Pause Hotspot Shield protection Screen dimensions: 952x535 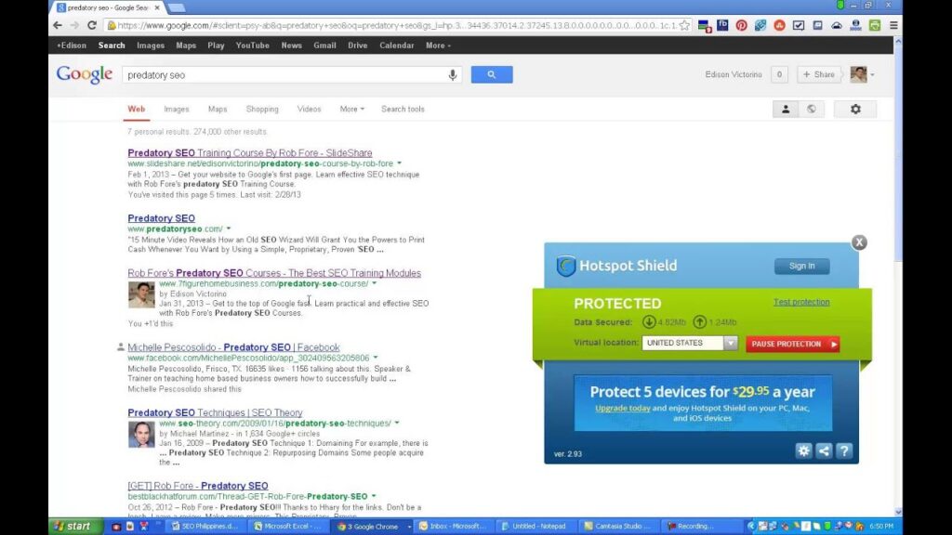(793, 344)
